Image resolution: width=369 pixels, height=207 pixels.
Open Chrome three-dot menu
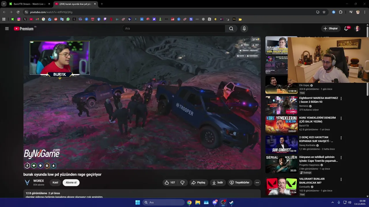pos(365,12)
